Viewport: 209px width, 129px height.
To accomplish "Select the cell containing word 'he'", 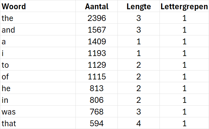I will click(38, 88).
